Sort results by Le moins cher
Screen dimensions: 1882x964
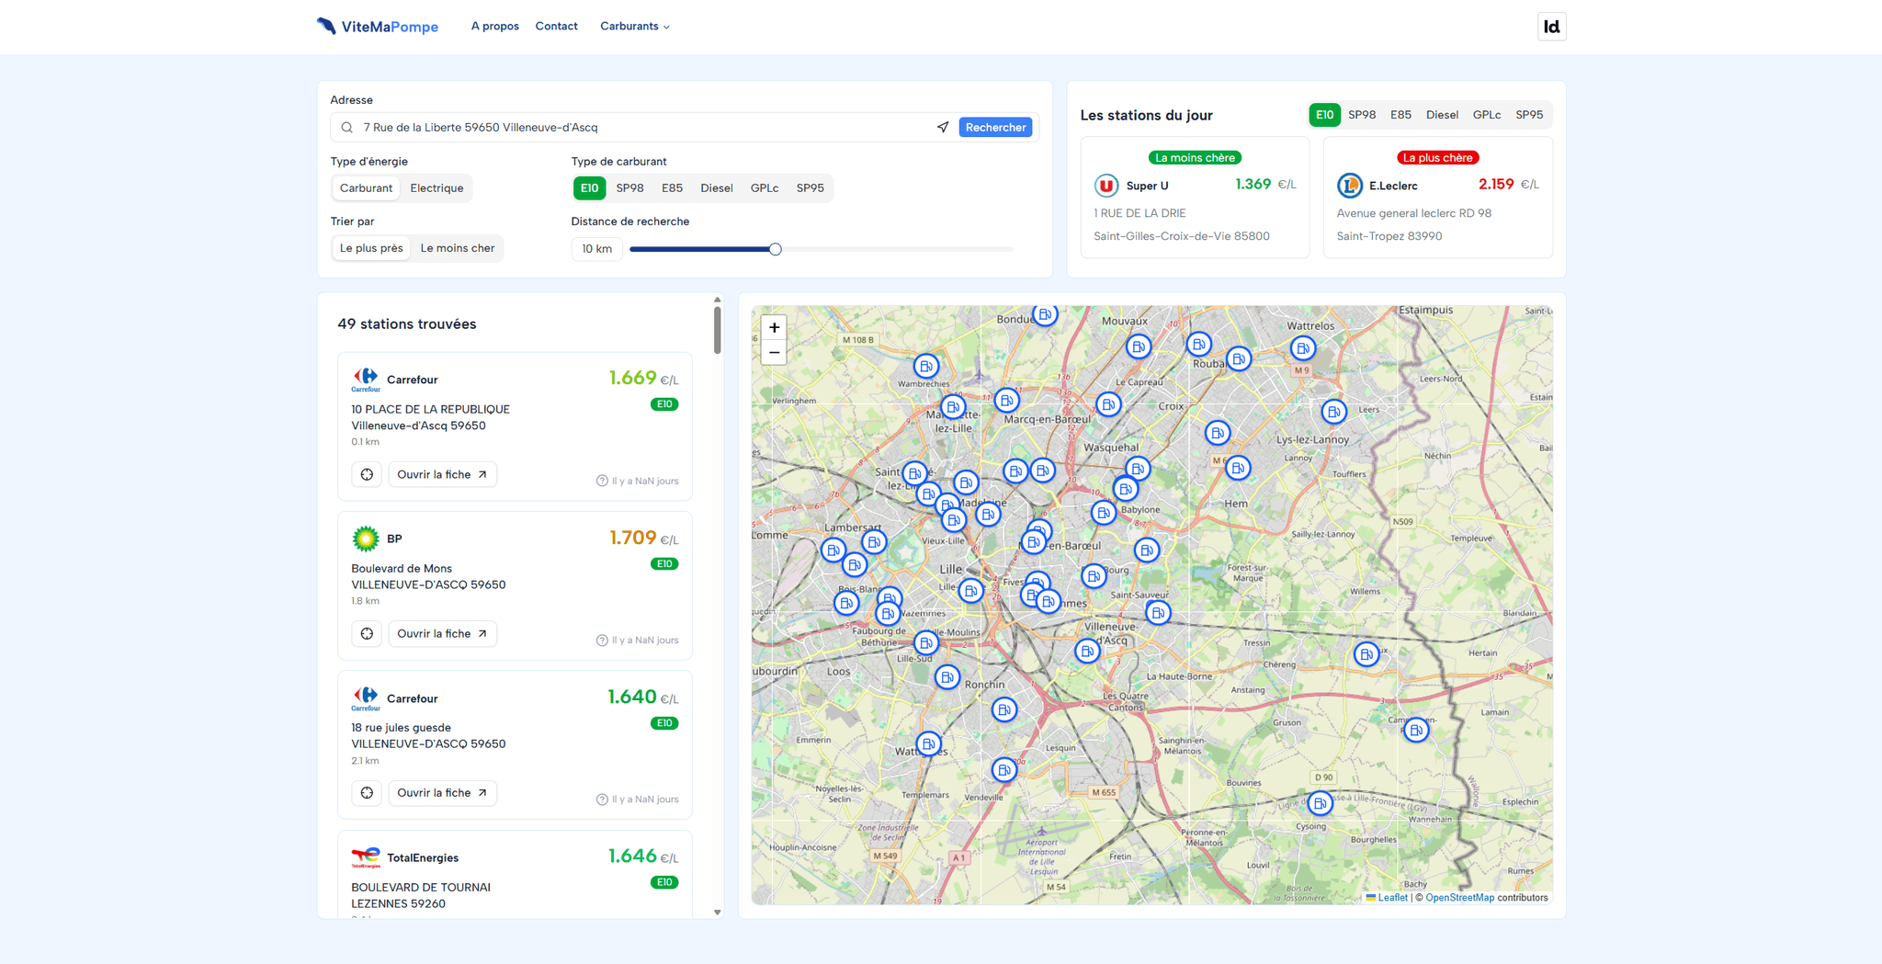tap(457, 248)
